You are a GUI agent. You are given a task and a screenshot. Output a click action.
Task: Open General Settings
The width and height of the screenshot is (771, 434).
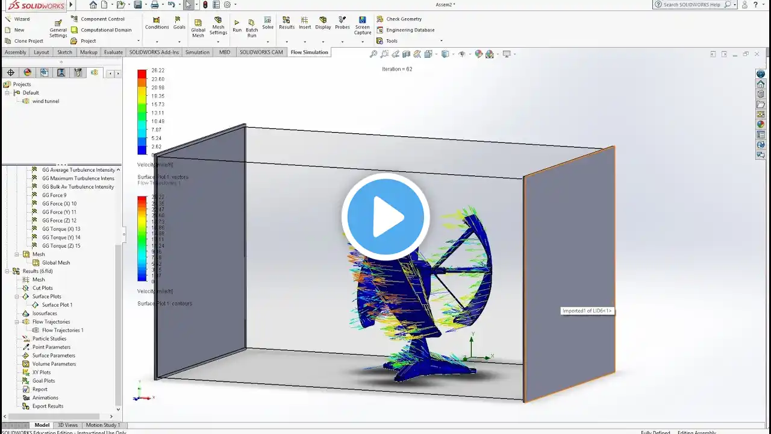pos(58,30)
